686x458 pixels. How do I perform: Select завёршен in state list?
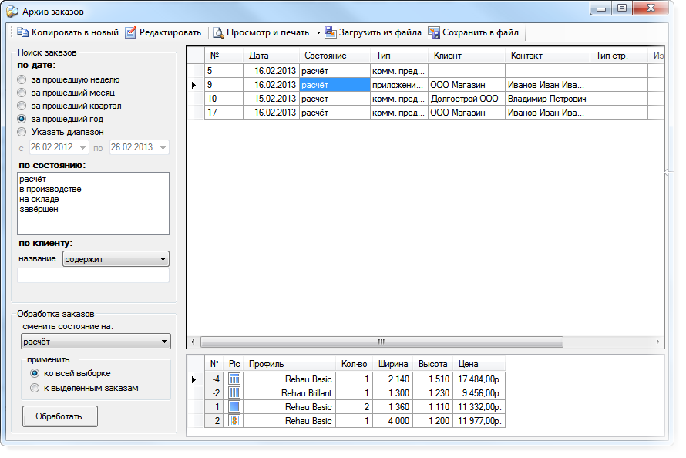point(39,210)
